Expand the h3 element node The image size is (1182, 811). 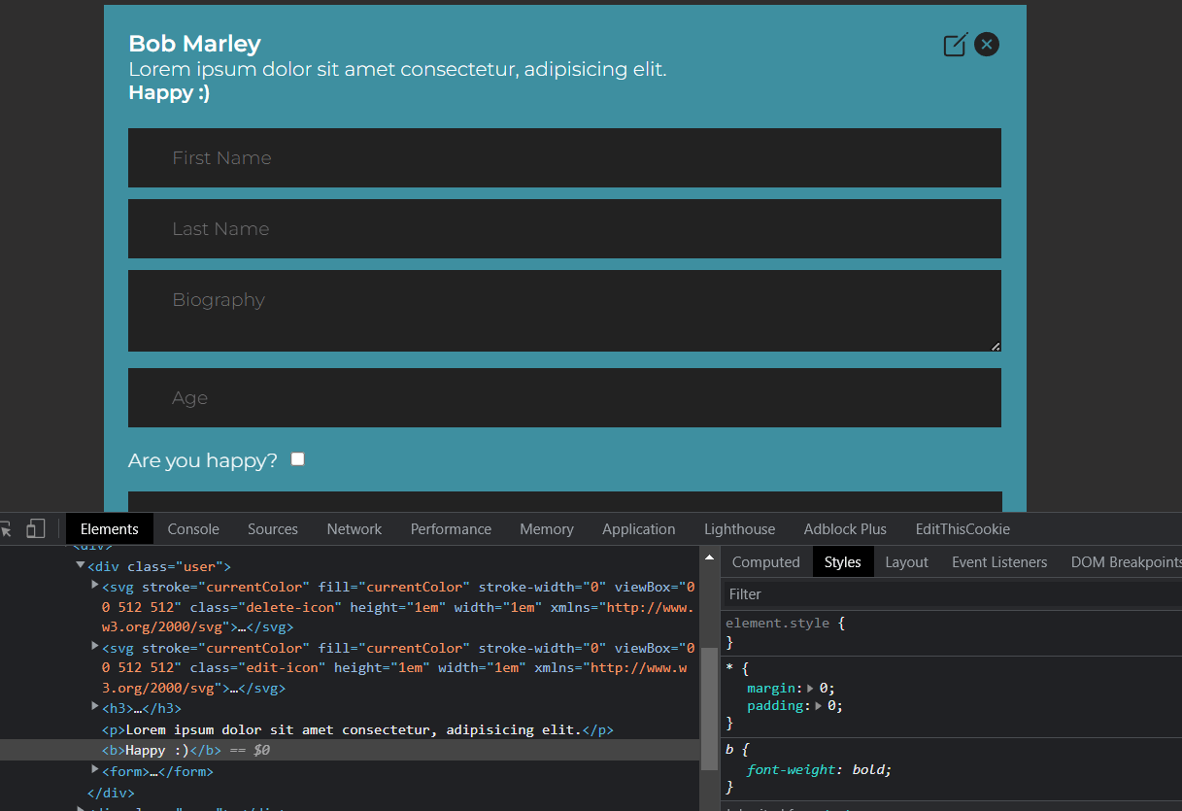[x=95, y=706]
